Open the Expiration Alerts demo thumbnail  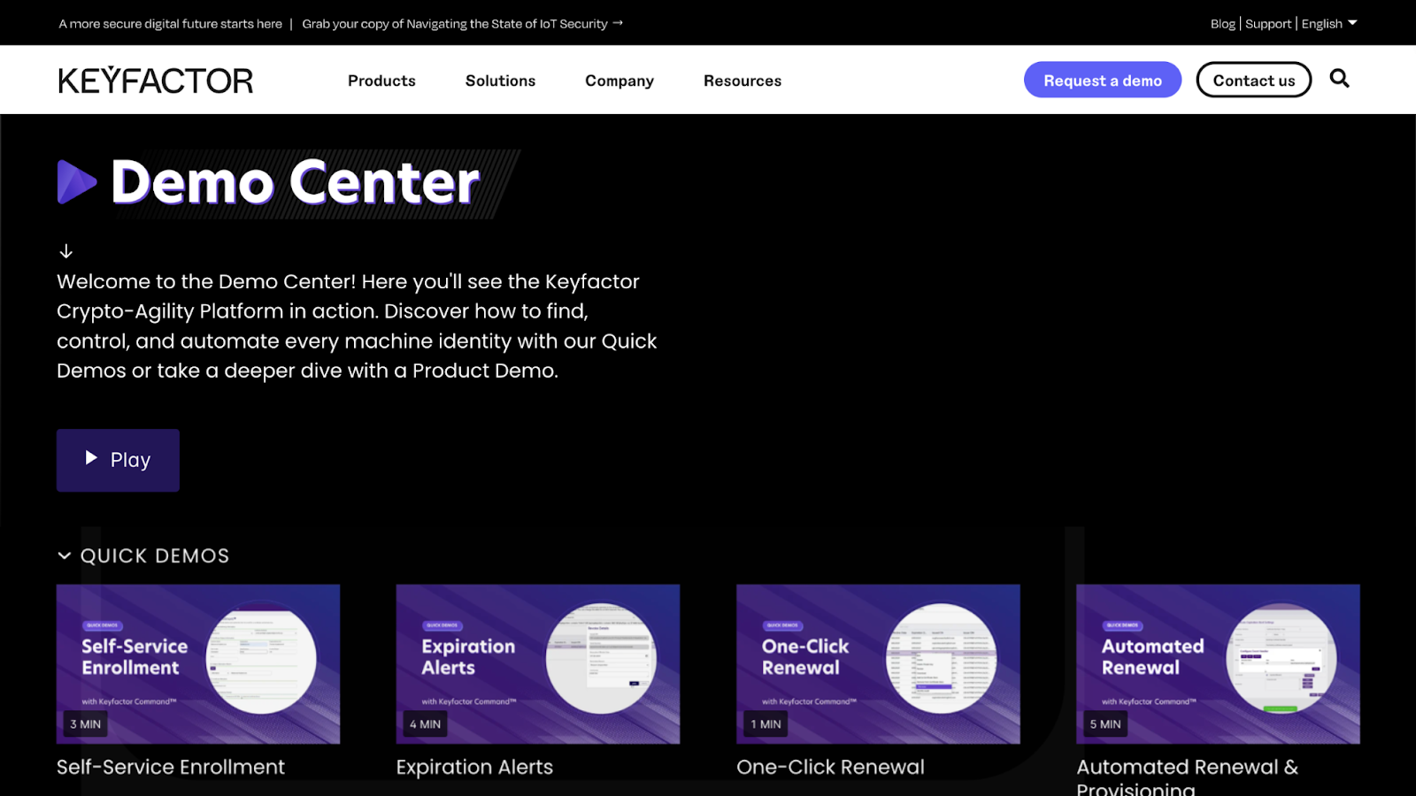[538, 663]
